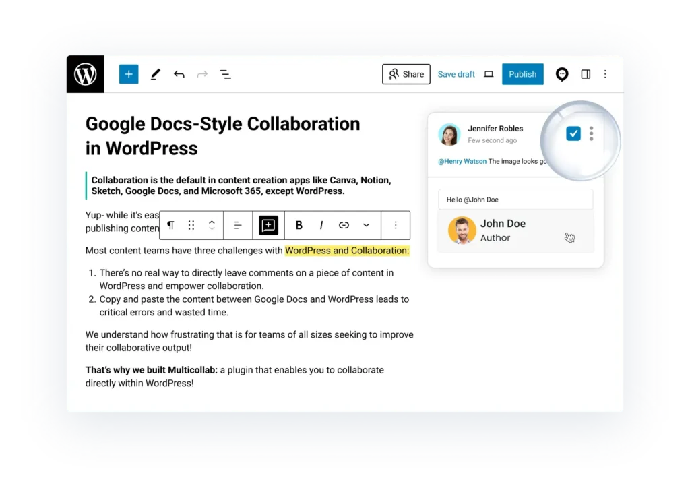Open the Multicollab comments bubble icon
The height and width of the screenshot is (490, 690).
(x=561, y=74)
